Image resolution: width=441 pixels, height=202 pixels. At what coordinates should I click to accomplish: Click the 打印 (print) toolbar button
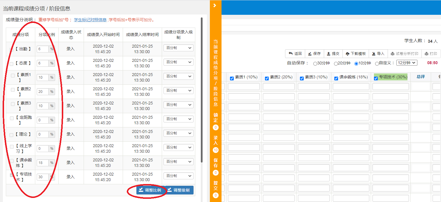pyautogui.click(x=431, y=54)
